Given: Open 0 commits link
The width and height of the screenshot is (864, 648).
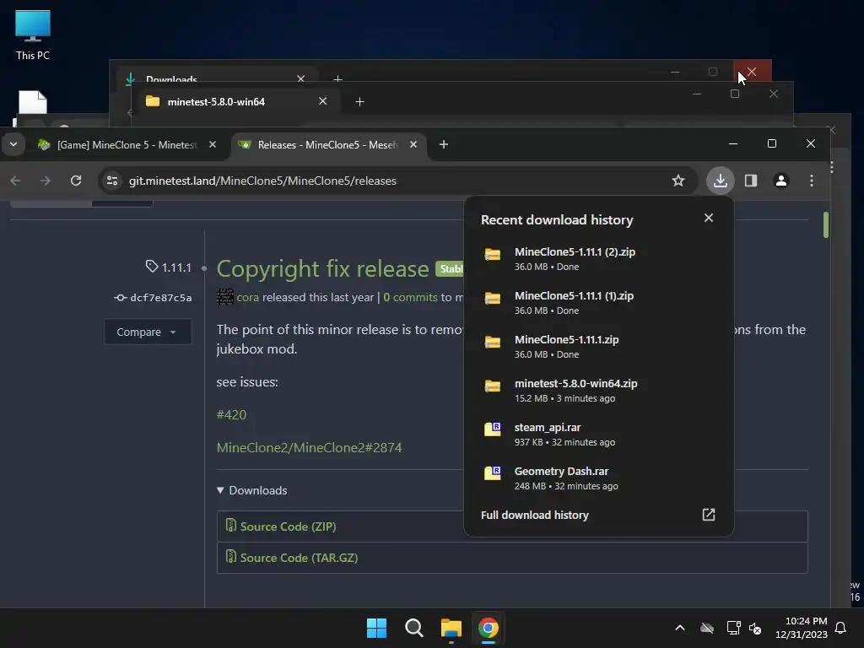Looking at the screenshot, I should tap(411, 298).
